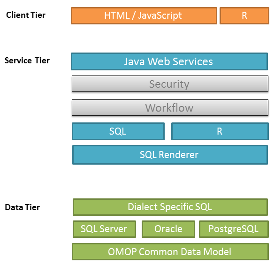This screenshot has width=274, height=265.
Task: Click the Client Tier label
Action: click(26, 15)
